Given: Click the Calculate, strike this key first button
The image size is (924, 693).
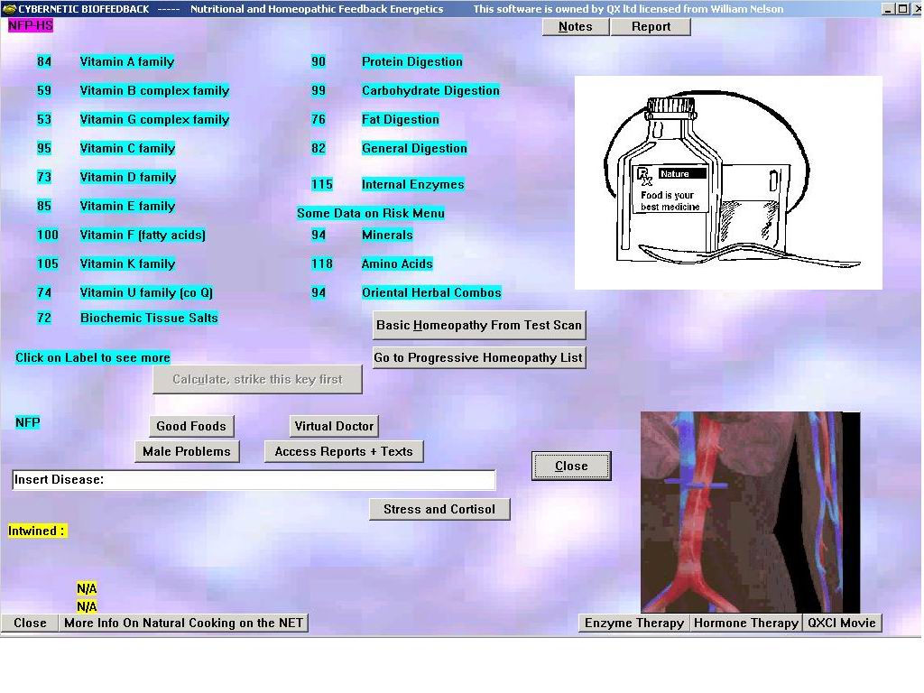Looking at the screenshot, I should tap(257, 380).
